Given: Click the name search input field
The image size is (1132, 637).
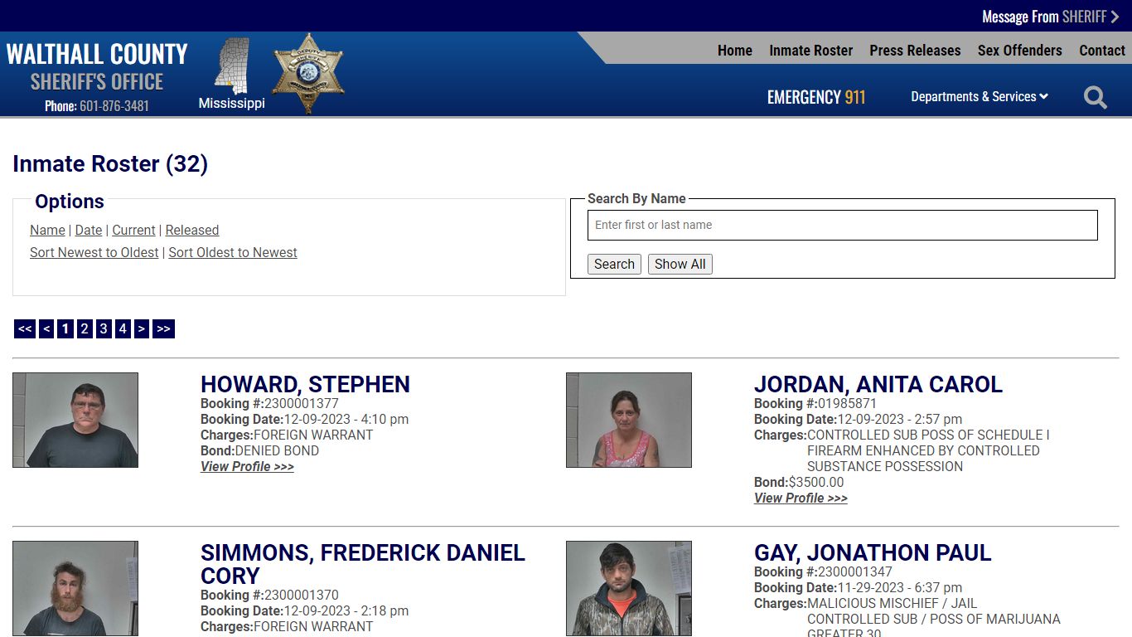Looking at the screenshot, I should (842, 225).
